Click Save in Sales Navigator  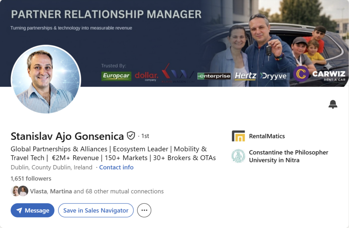[96, 210]
